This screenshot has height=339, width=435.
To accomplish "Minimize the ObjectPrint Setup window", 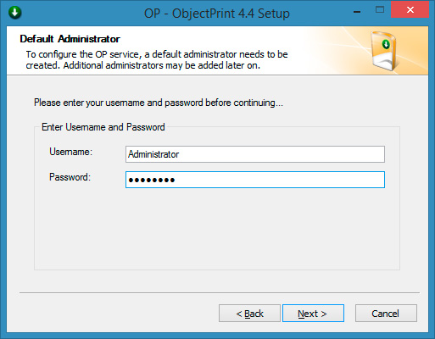I will point(357,12).
